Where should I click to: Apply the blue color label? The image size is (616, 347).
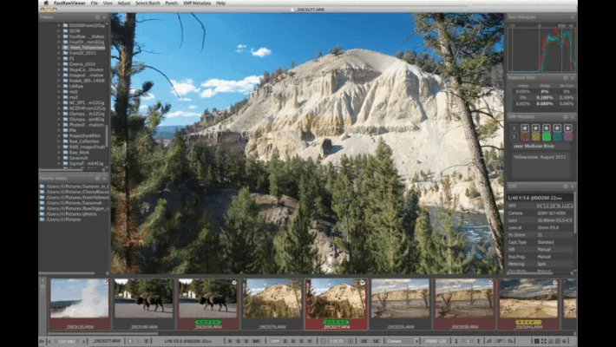pyautogui.click(x=557, y=137)
